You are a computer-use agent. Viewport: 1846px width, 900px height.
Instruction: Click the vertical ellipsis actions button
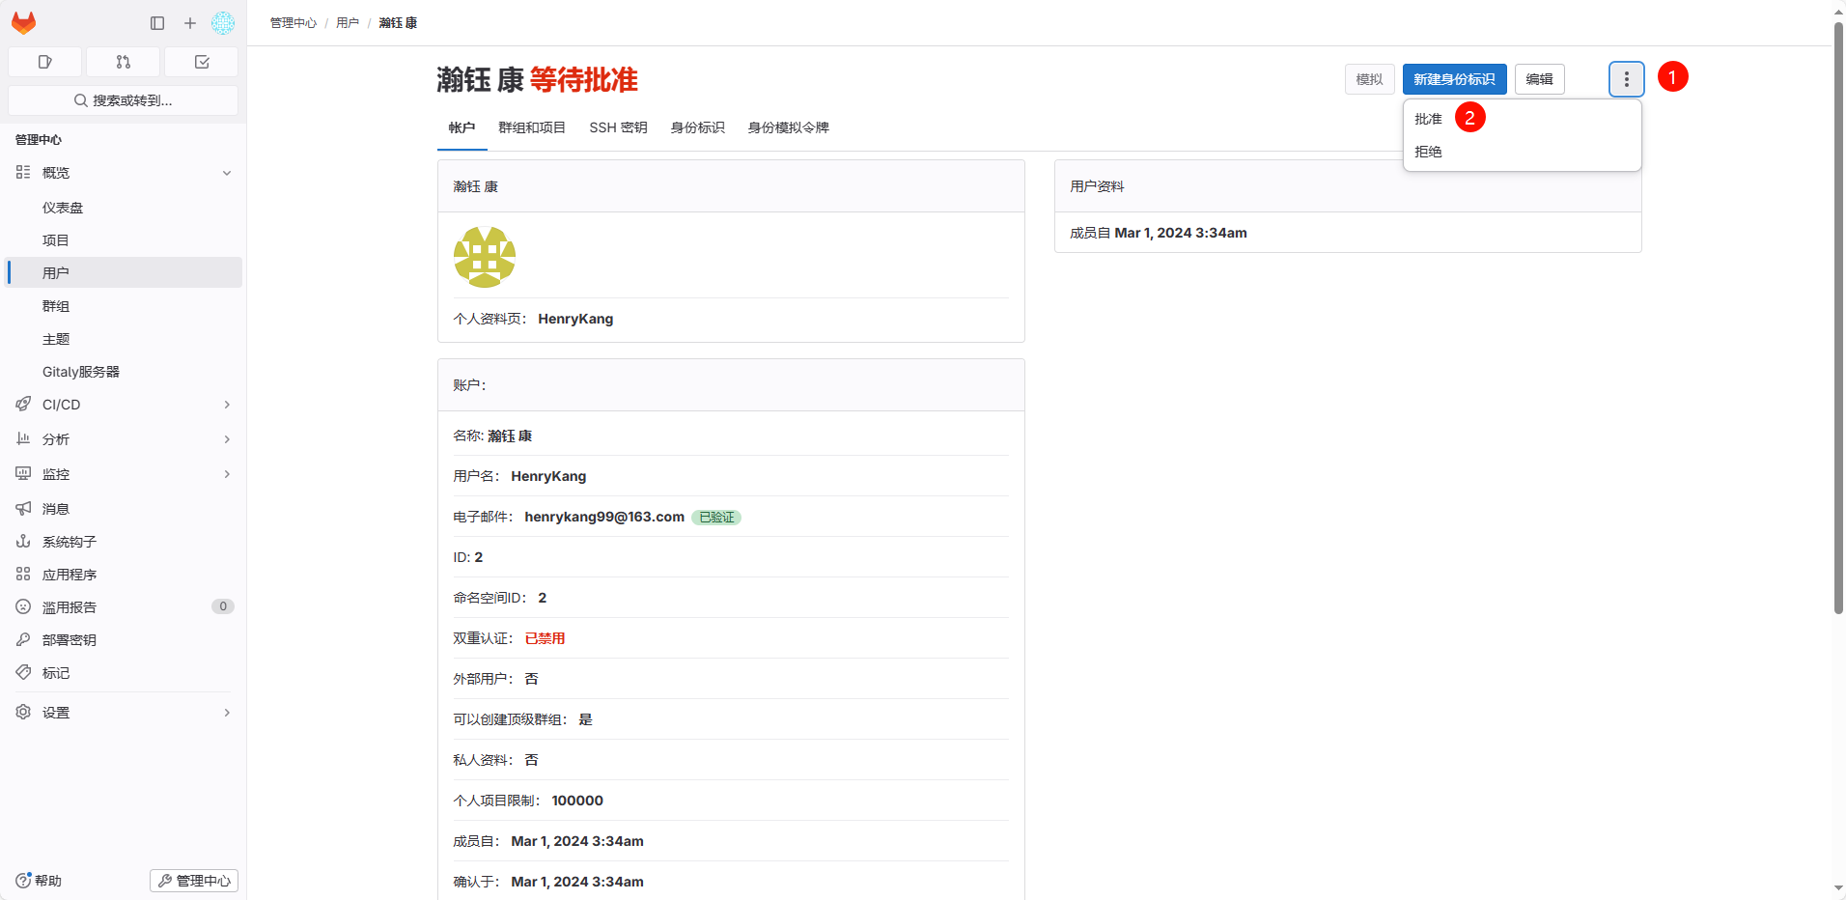click(x=1626, y=79)
